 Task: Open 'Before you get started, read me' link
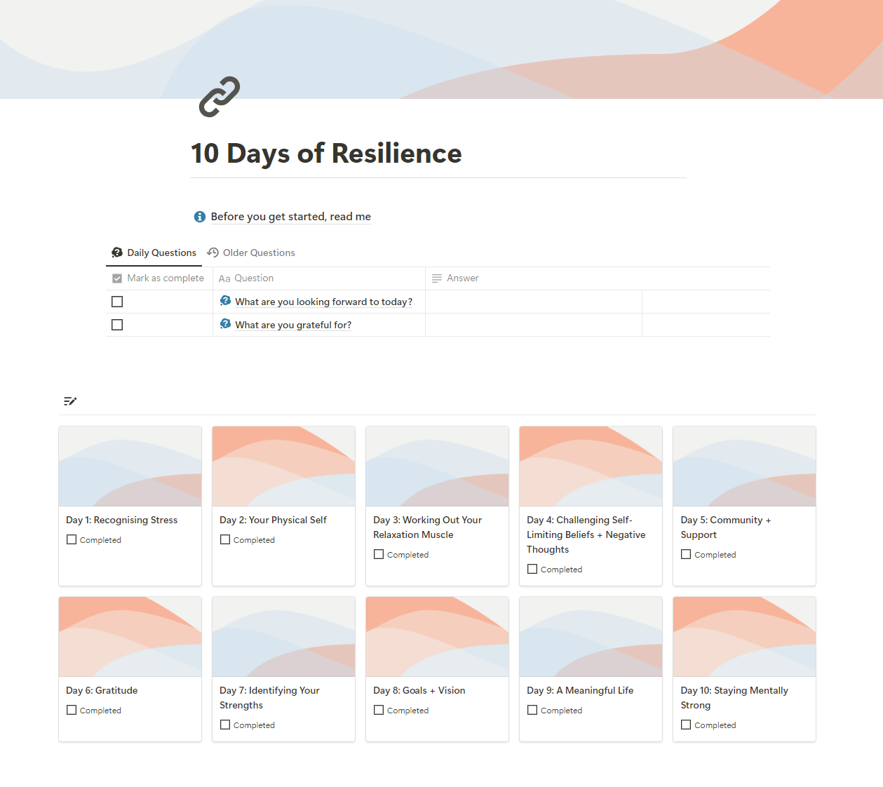290,217
